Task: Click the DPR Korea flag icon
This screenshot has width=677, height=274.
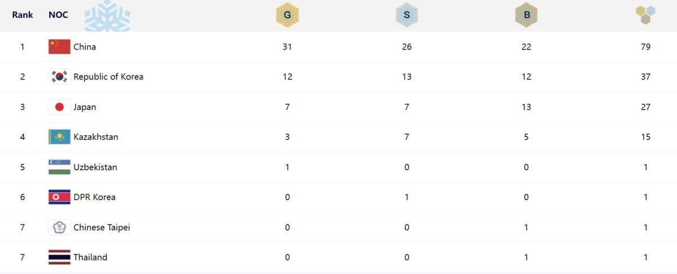Action: pos(59,197)
